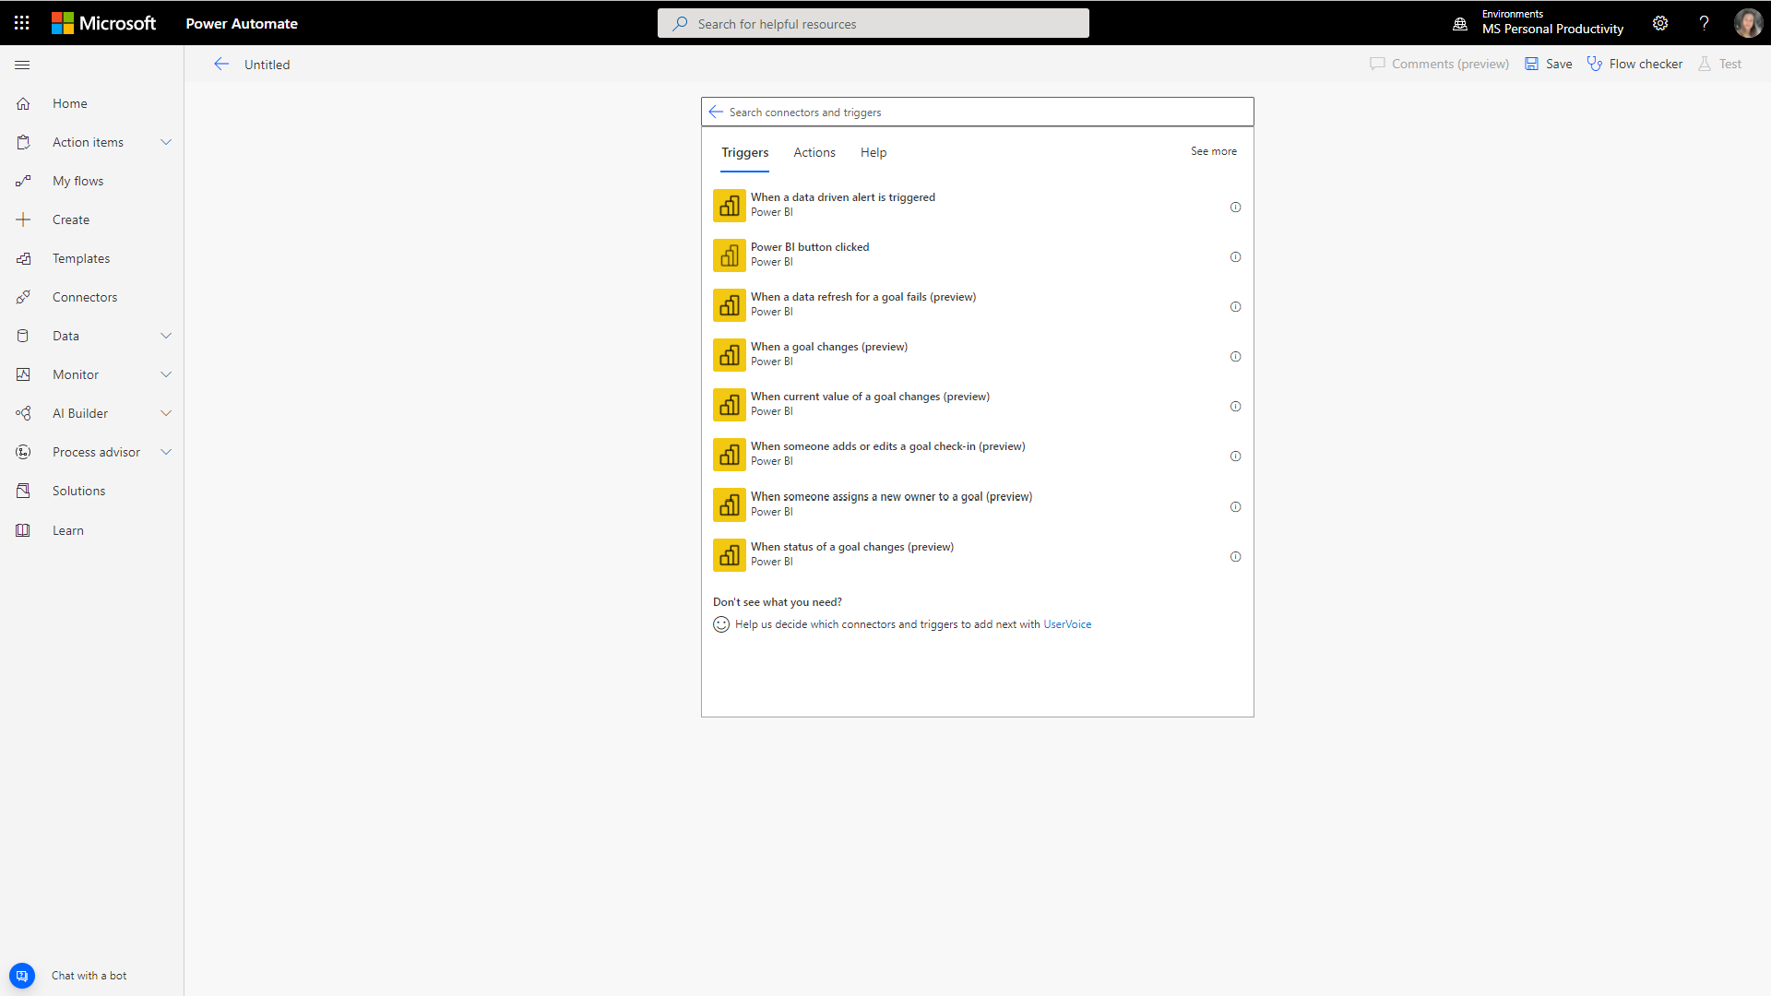Select the Power BI button clicked trigger icon

tap(728, 255)
